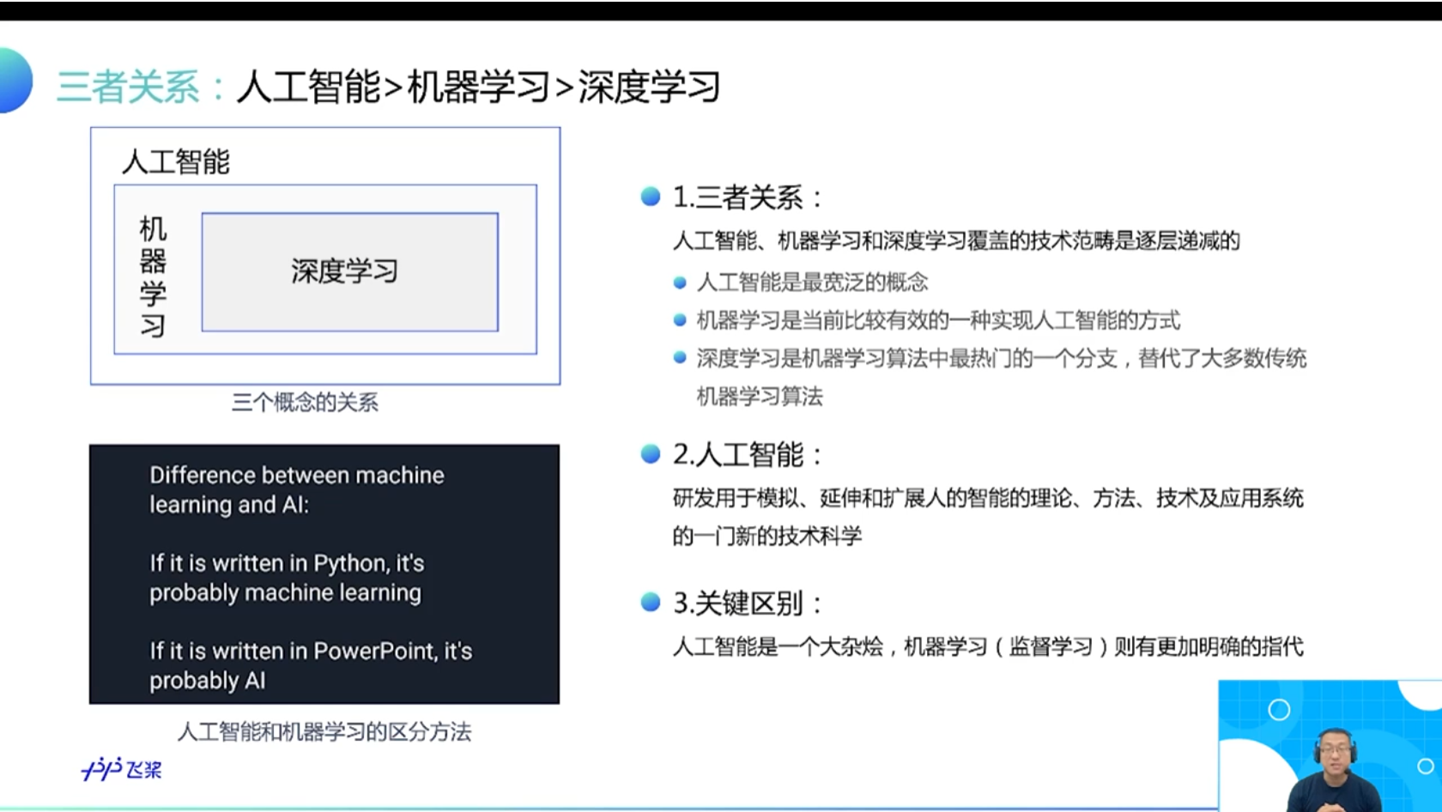Click bullet text '人工智能是最宽泛的概念'

(x=812, y=282)
